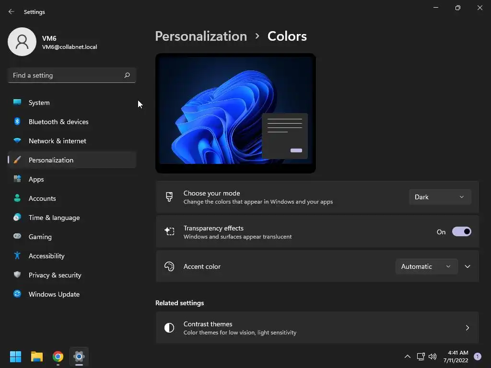Open the Windows Start menu
The width and height of the screenshot is (491, 368).
[15, 356]
